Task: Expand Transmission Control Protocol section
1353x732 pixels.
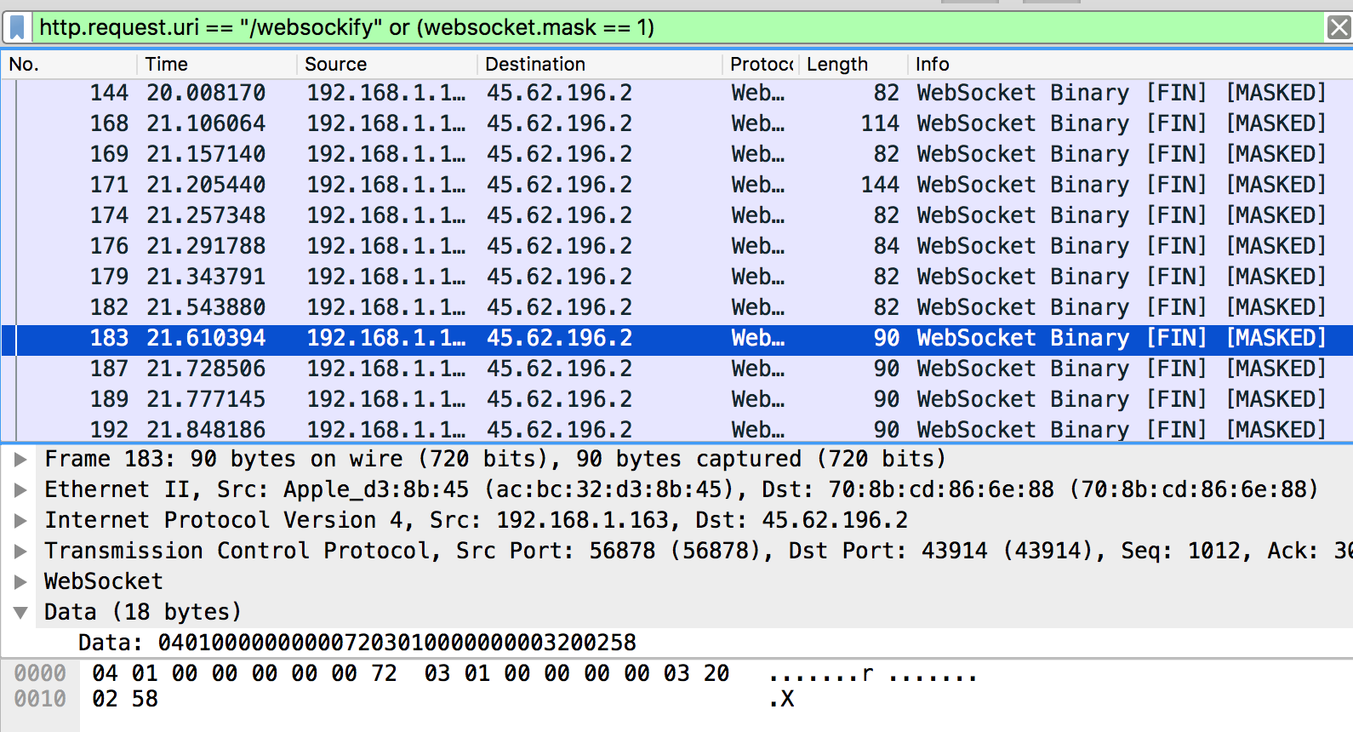Action: point(20,552)
